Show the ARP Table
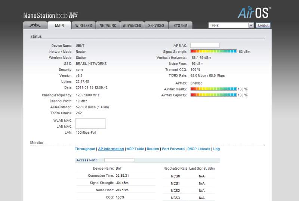This screenshot has height=201, width=299. click(135, 149)
